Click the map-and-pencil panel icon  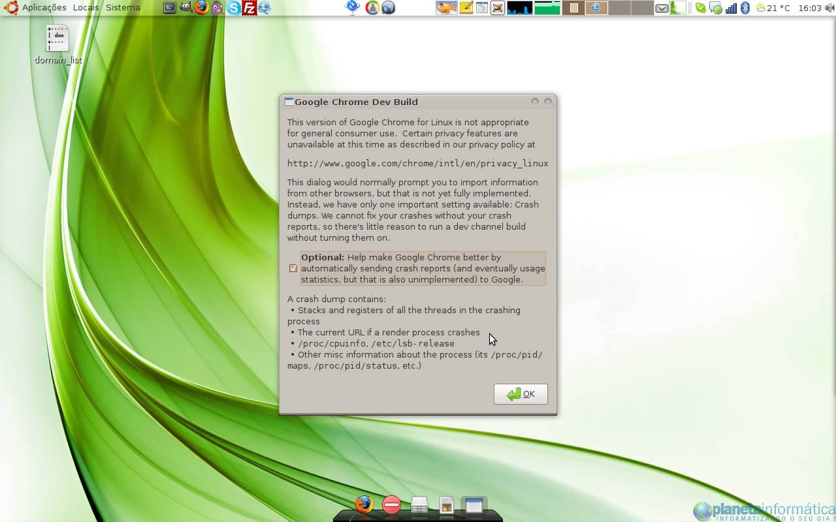tap(482, 8)
